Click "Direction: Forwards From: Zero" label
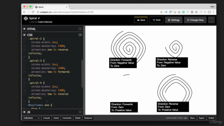The image size is (224, 126). pyautogui.click(x=124, y=107)
